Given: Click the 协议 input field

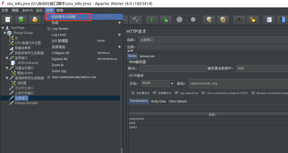Looking at the screenshot, I should tap(173, 68).
